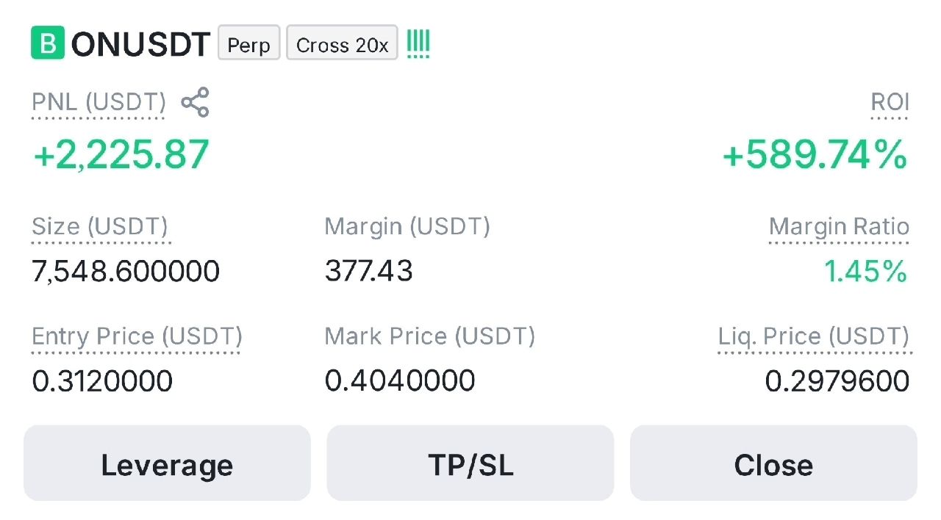Screen dimensions: 941x520
Task: Tap the Size (USDT) label
Action: click(100, 227)
